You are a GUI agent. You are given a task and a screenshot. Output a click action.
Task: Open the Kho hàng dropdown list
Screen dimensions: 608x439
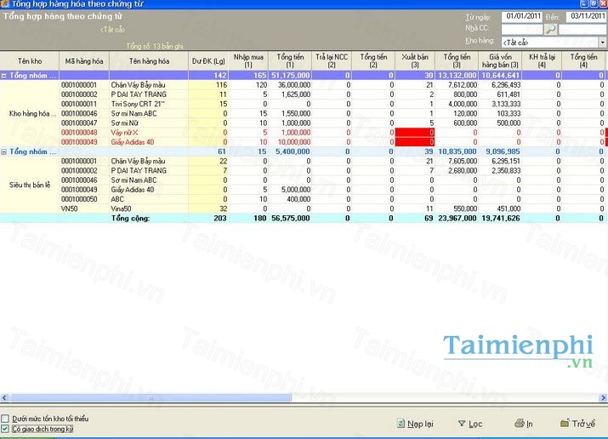[600, 42]
